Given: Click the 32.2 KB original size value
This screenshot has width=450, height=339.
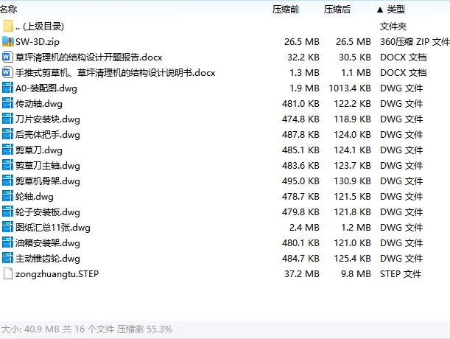Looking at the screenshot, I should (303, 57).
